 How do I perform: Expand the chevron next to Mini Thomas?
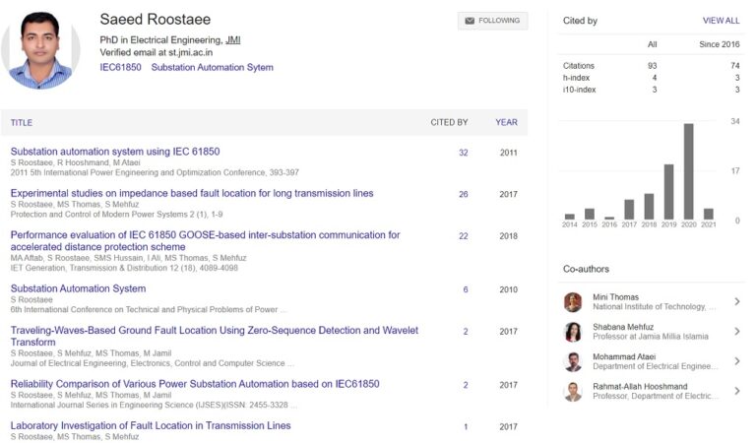736,302
